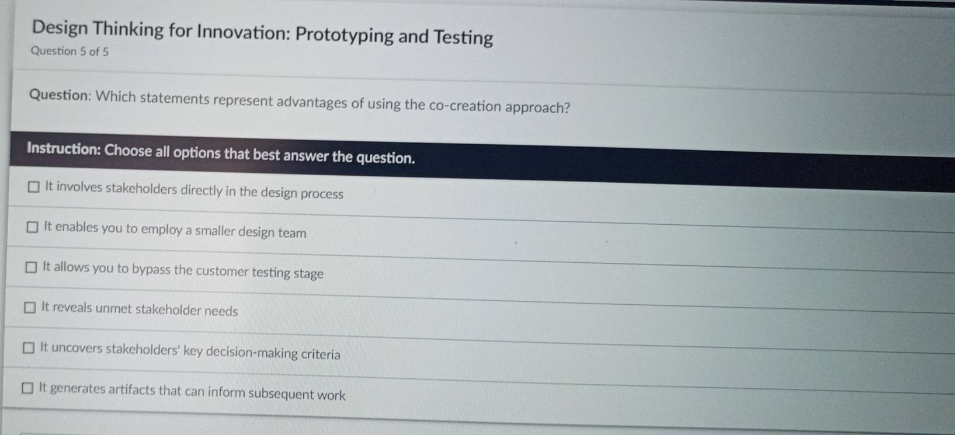Click the empty right side of the instruction bar
The width and height of the screenshot is (955, 435).
click(x=701, y=169)
